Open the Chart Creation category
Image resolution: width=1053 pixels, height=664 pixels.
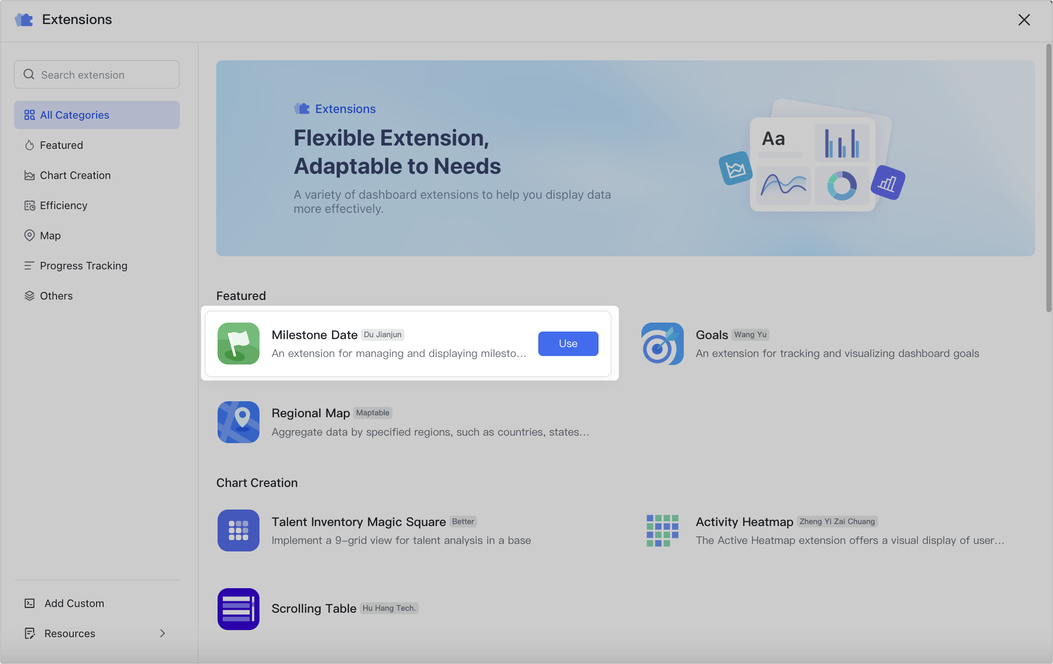pyautogui.click(x=97, y=175)
